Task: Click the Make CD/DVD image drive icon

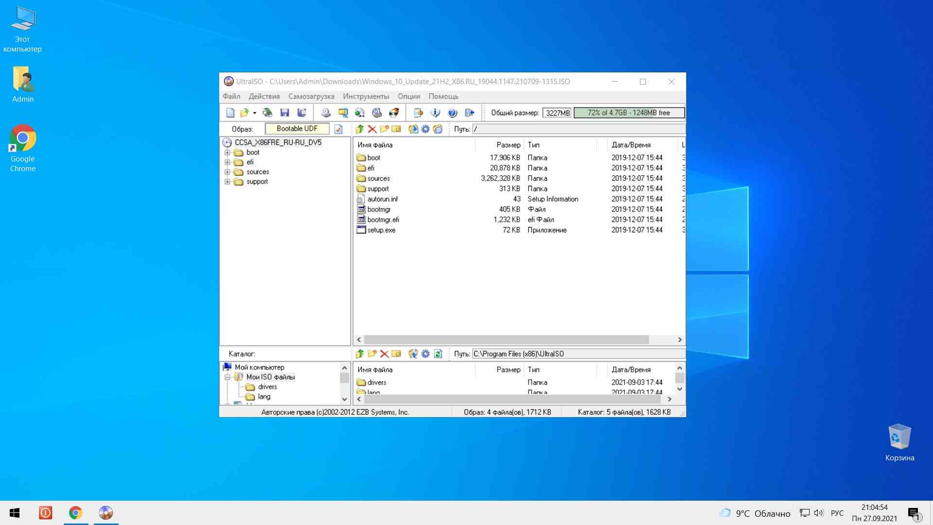Action: [x=326, y=113]
